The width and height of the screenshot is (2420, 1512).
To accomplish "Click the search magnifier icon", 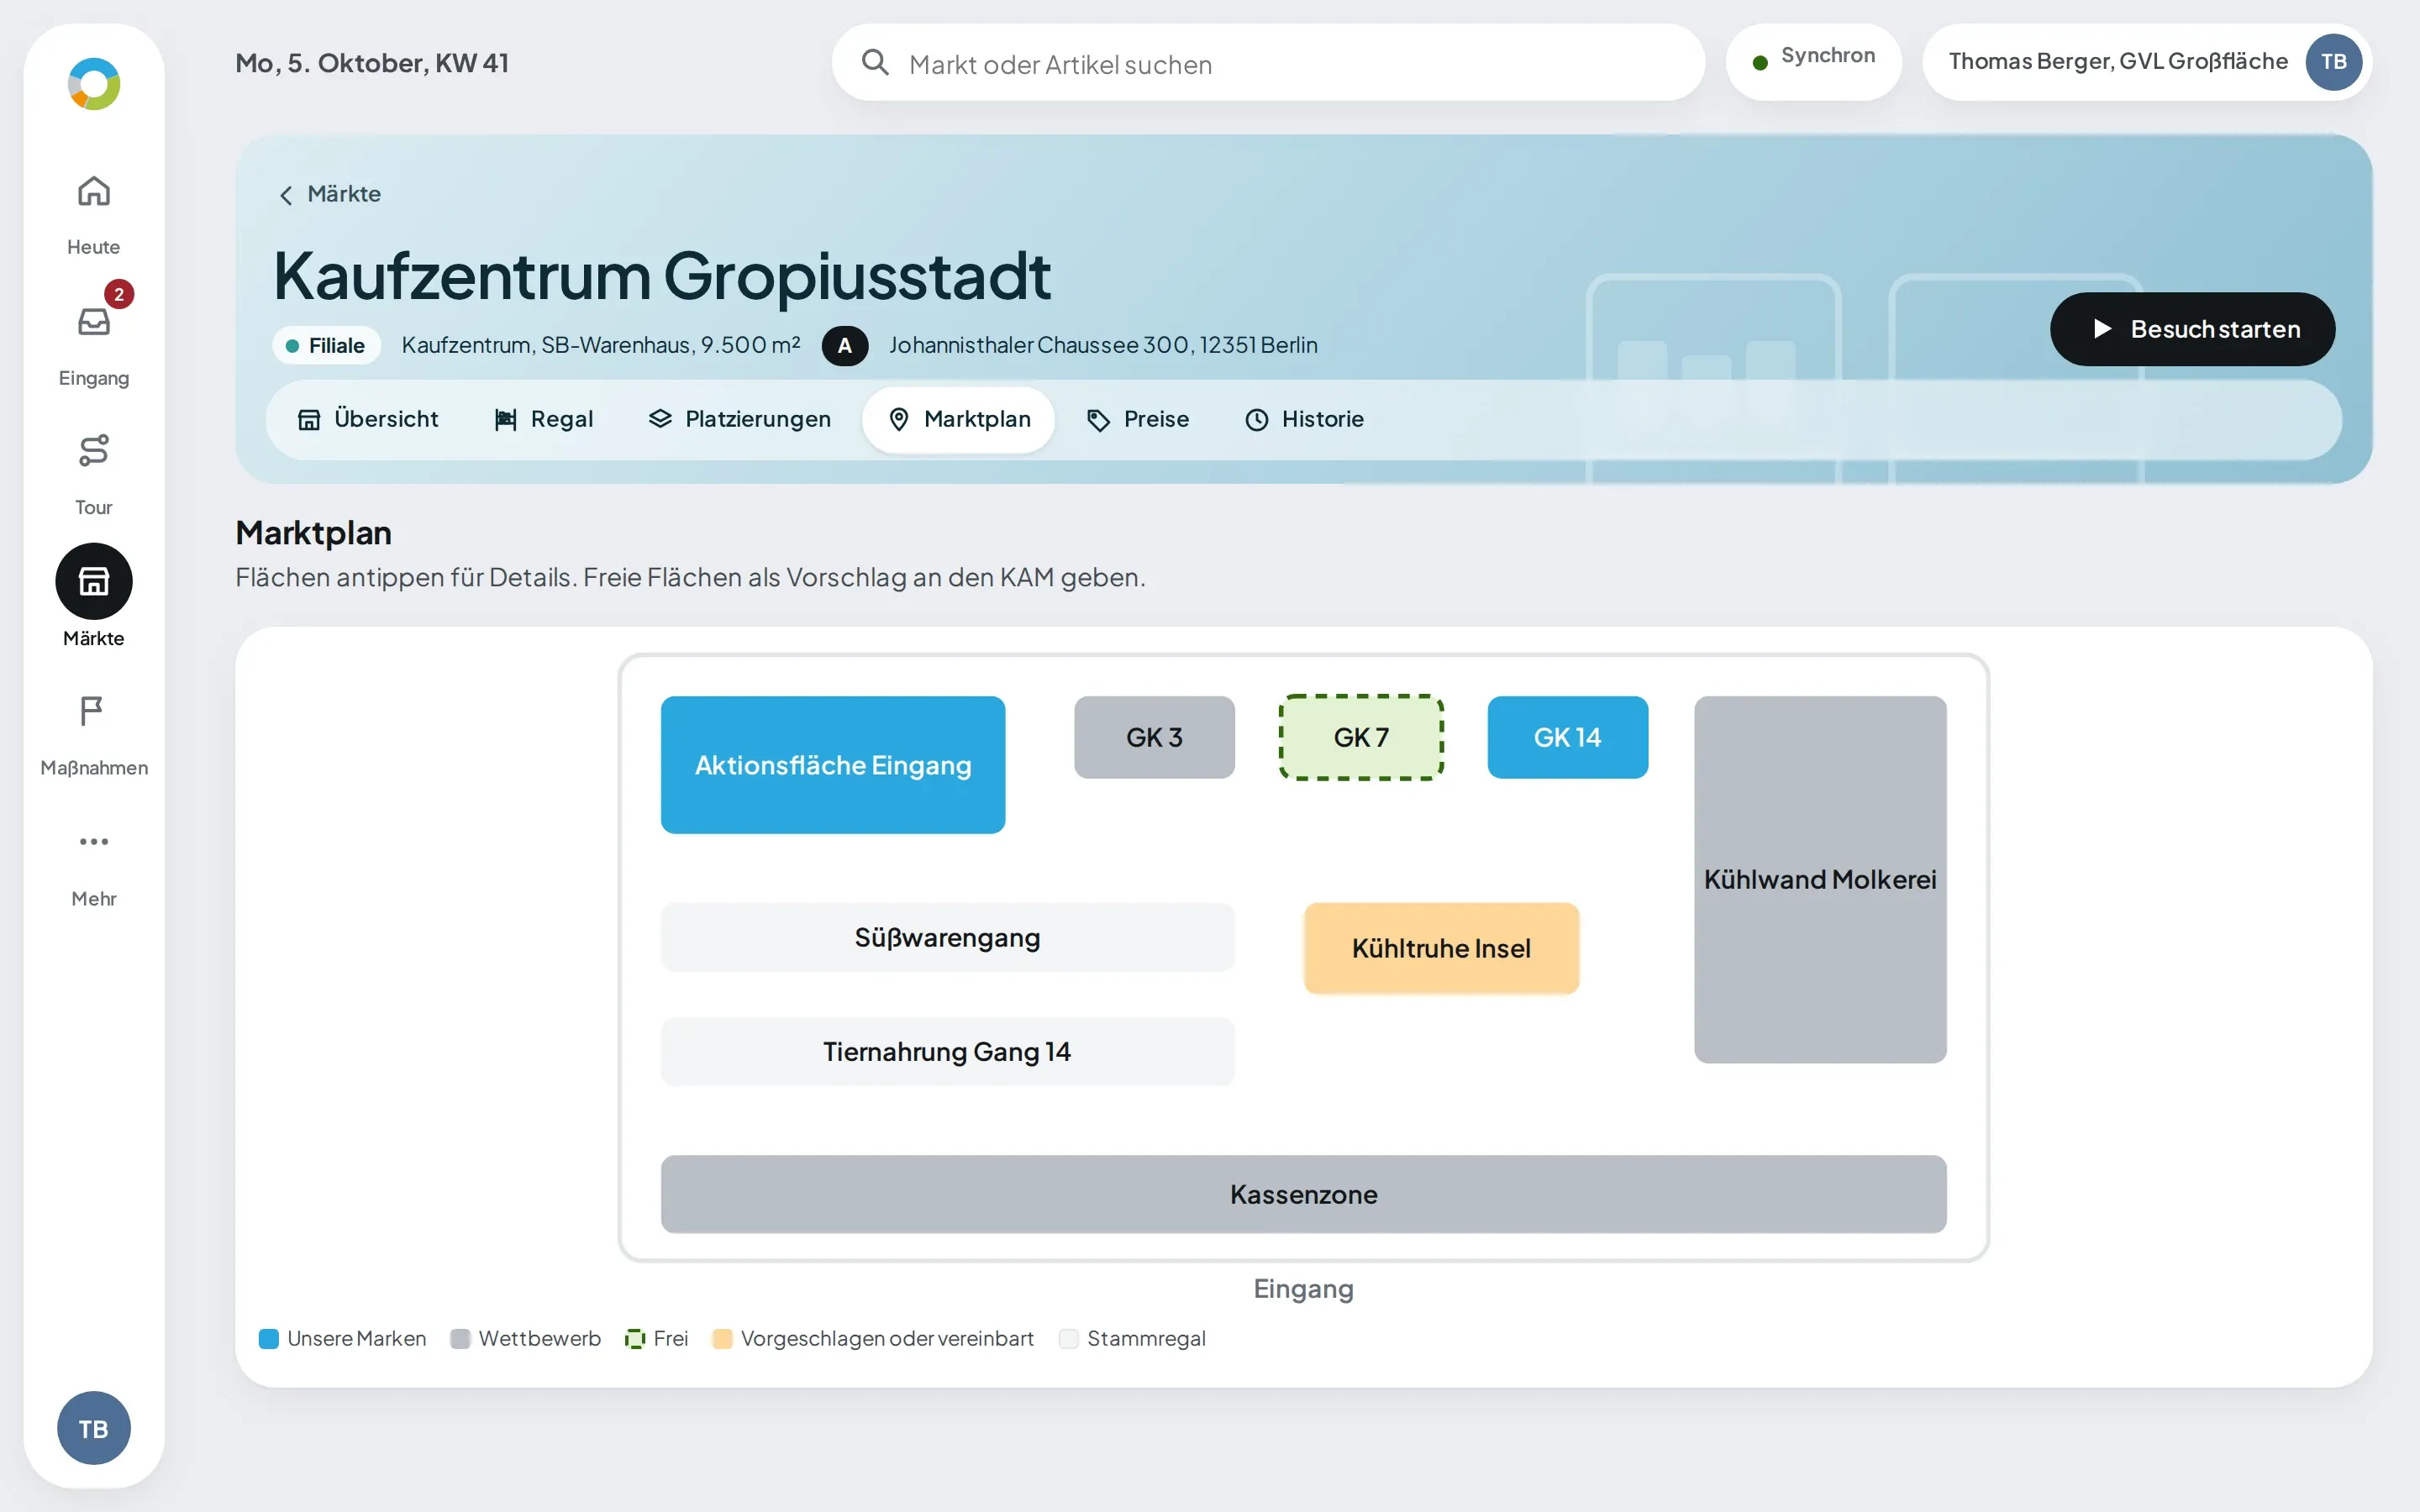I will [875, 62].
